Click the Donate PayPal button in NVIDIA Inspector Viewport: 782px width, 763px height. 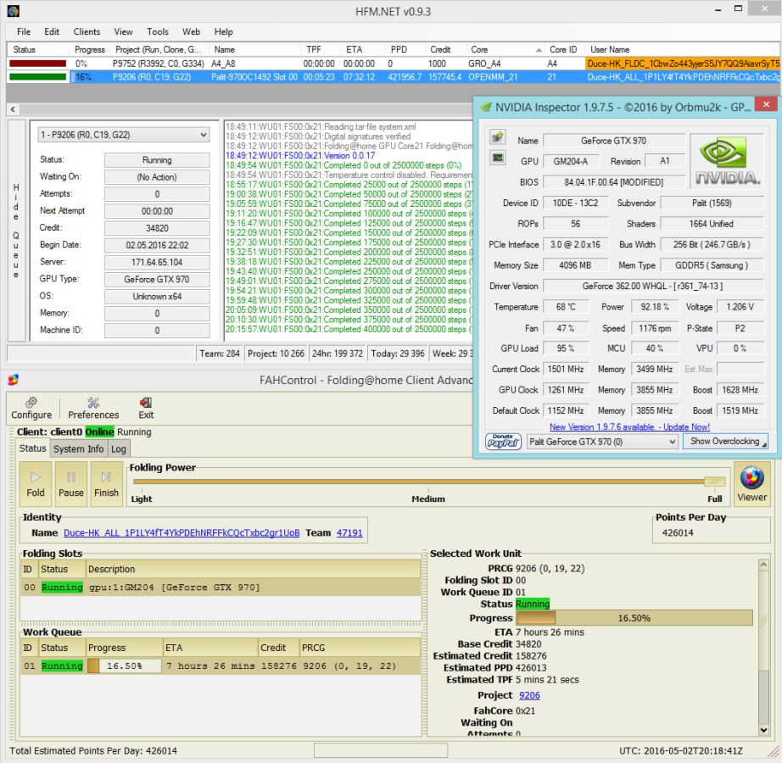[503, 442]
